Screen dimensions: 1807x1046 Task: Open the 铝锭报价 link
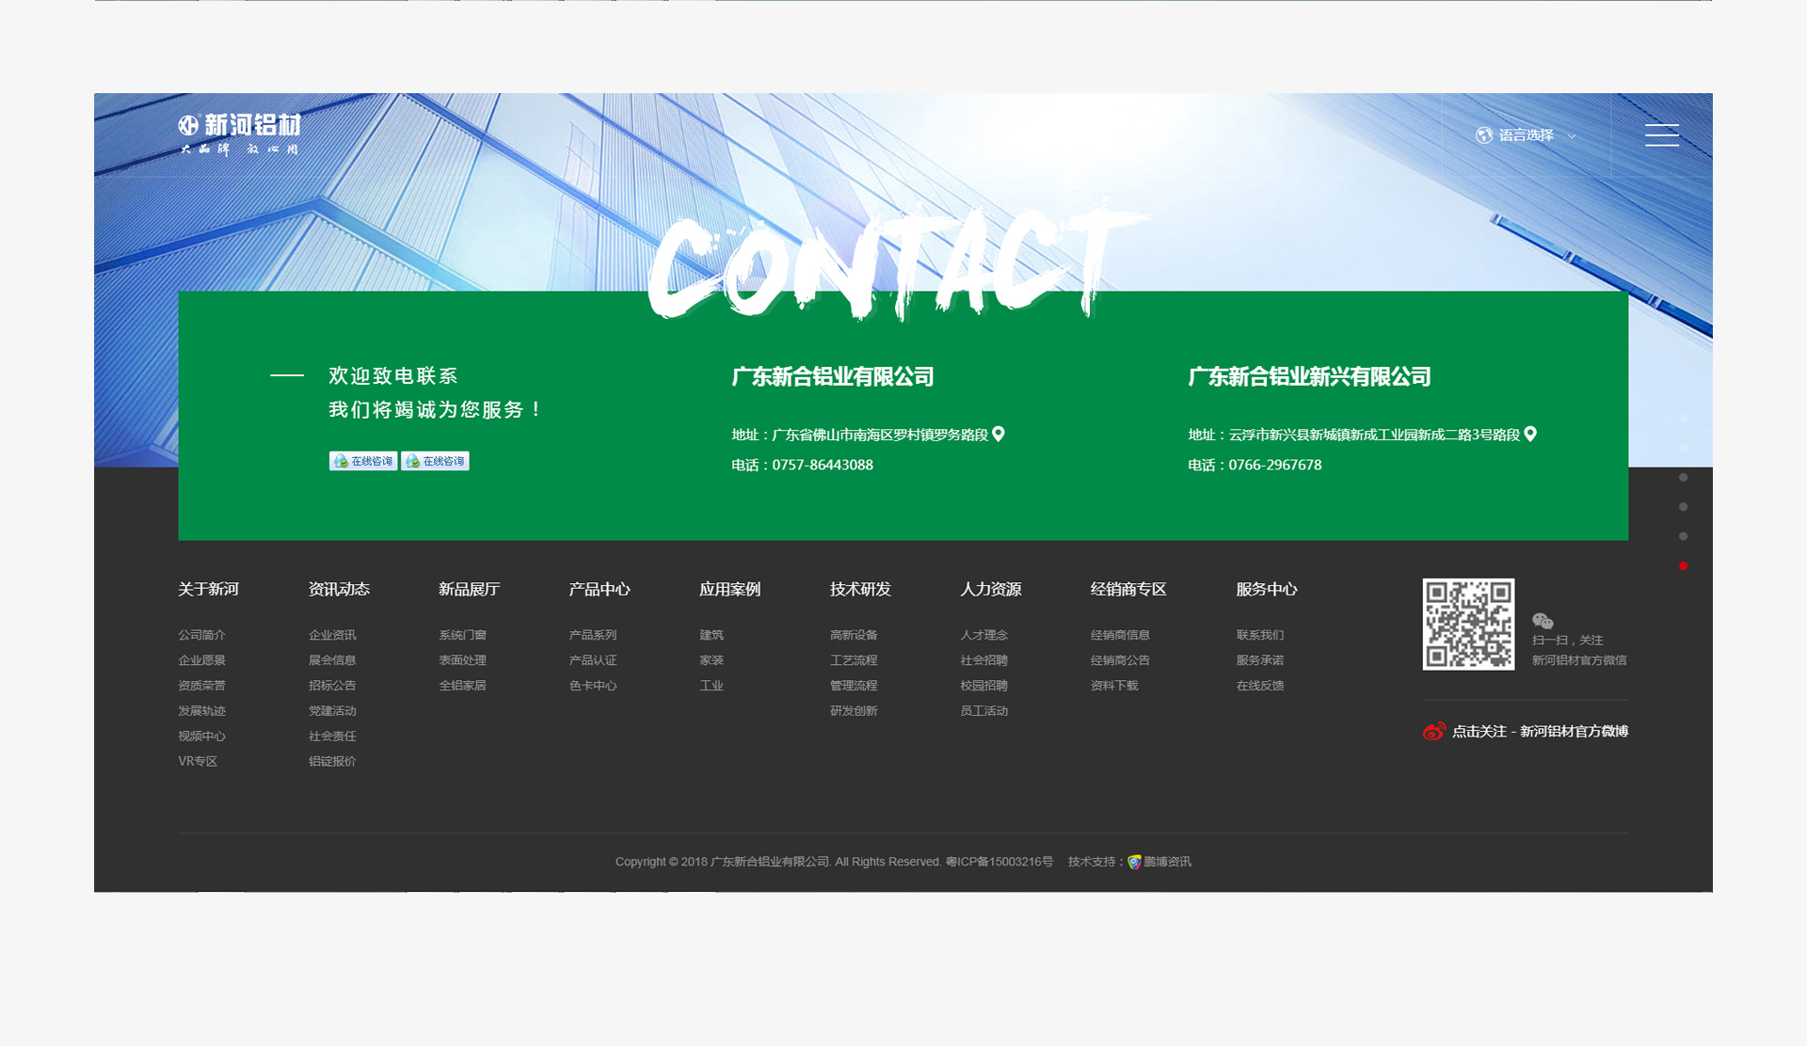pyautogui.click(x=331, y=761)
